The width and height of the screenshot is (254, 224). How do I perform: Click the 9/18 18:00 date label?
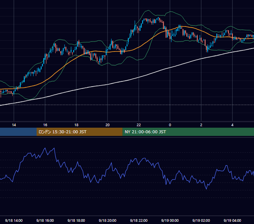click(x=76, y=220)
